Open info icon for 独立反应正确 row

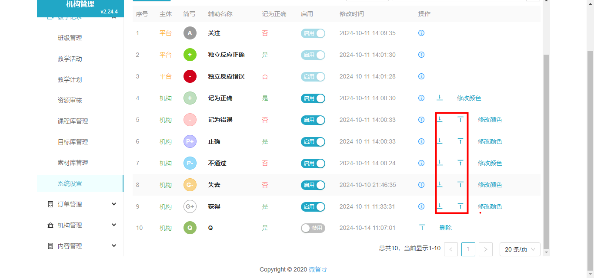(x=421, y=55)
